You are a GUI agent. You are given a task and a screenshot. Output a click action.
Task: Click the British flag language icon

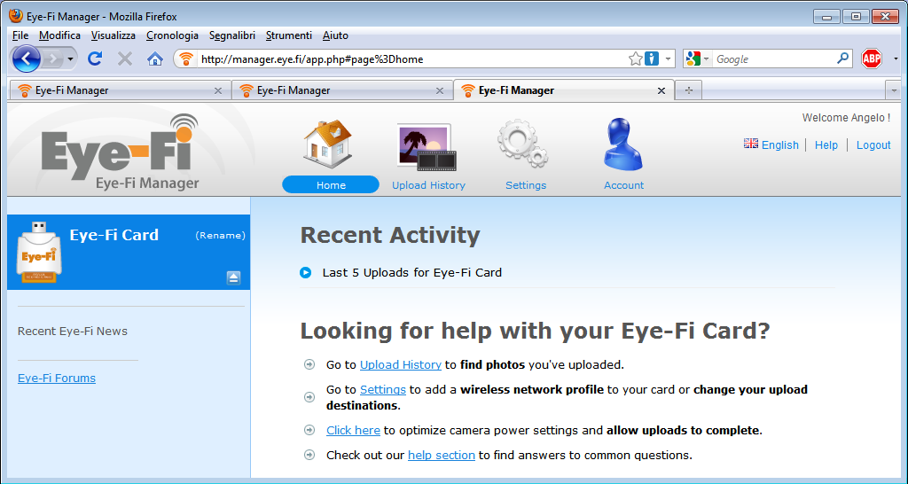click(751, 144)
